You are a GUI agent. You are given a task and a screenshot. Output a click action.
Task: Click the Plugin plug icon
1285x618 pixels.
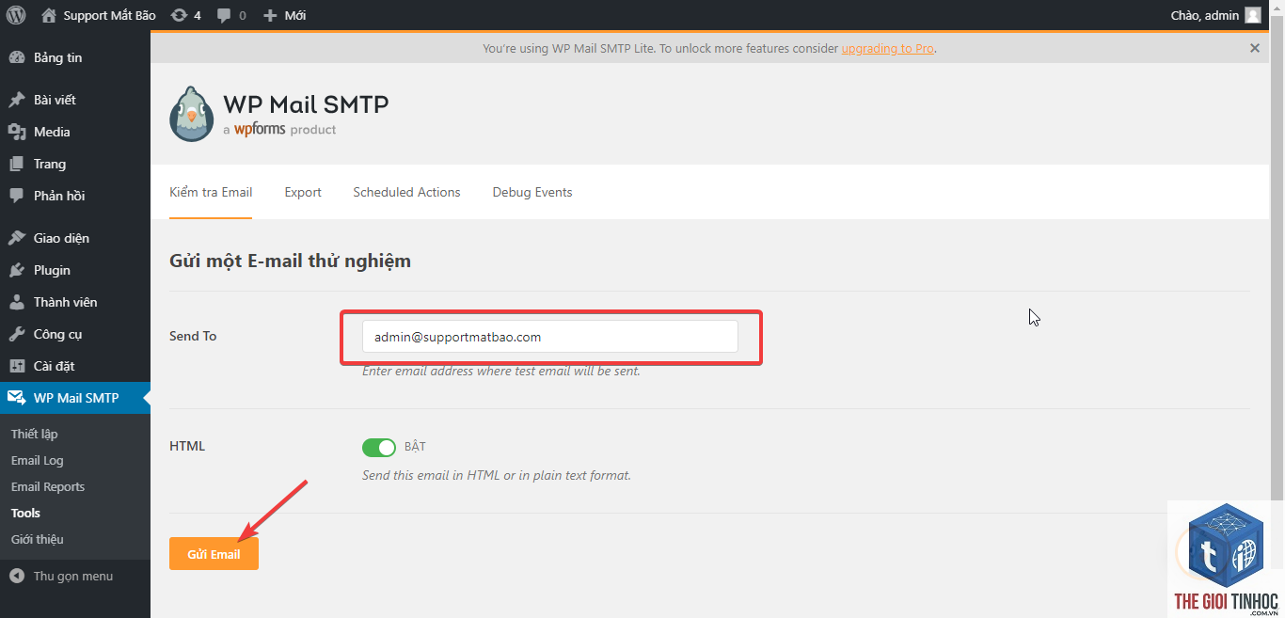[x=17, y=270]
